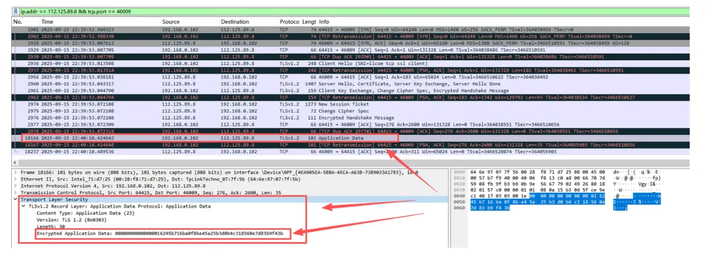Expand the Transmission Control Protocol node
705x263 pixels.
[16, 193]
